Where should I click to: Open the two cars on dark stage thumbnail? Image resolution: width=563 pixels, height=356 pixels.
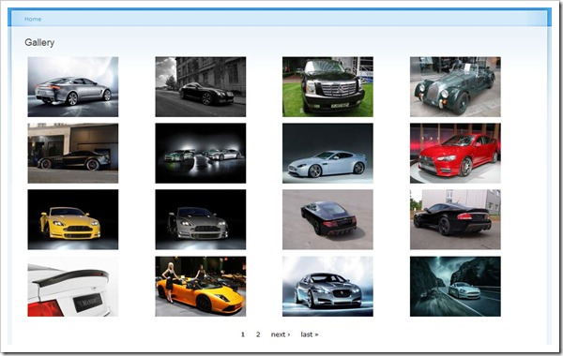click(x=201, y=153)
